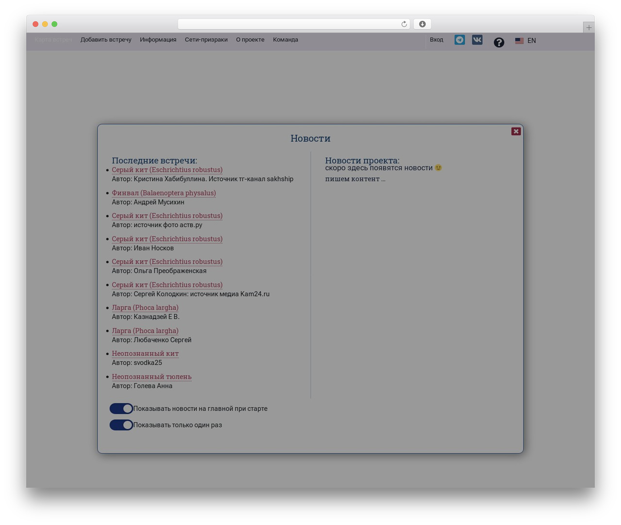Click text 'пишем контент ...'
The height and width of the screenshot is (525, 621).
(355, 179)
